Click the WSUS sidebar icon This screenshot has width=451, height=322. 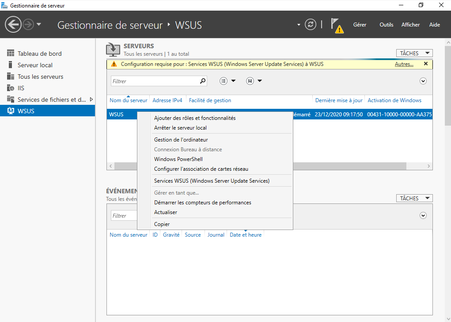point(11,111)
